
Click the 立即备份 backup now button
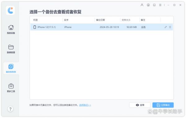[163, 105]
